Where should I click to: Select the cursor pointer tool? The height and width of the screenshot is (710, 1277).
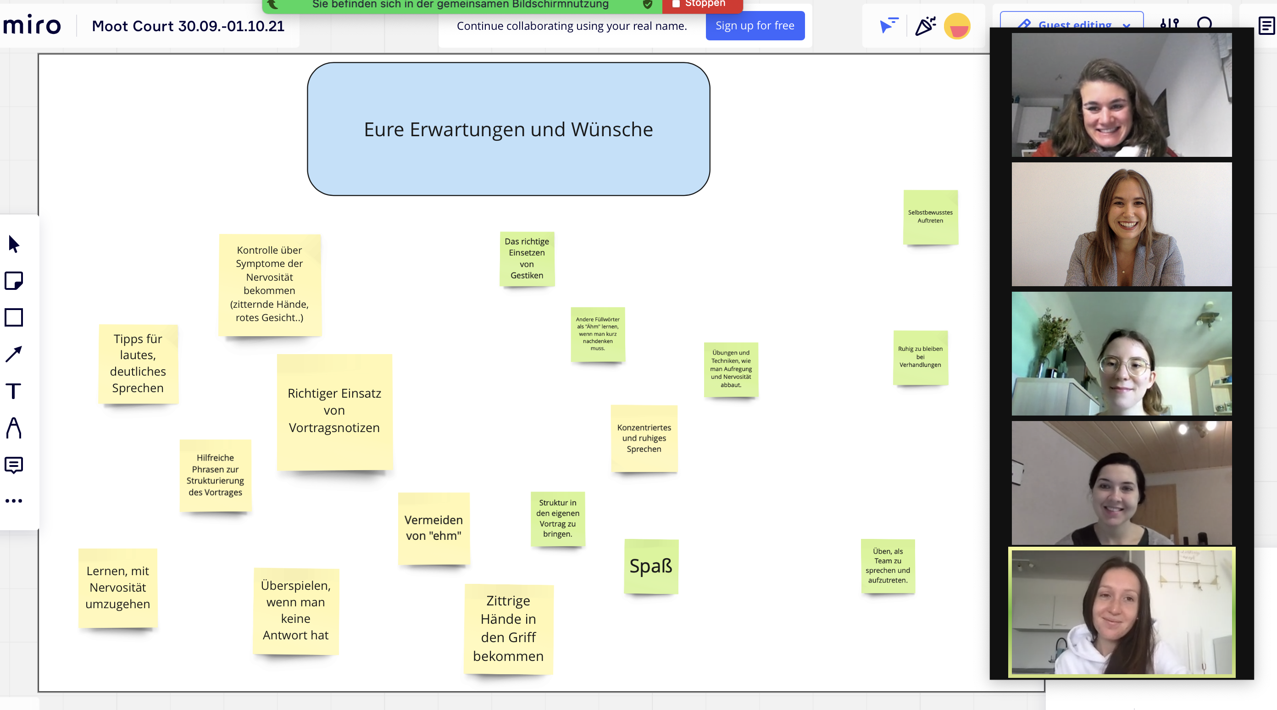click(14, 244)
